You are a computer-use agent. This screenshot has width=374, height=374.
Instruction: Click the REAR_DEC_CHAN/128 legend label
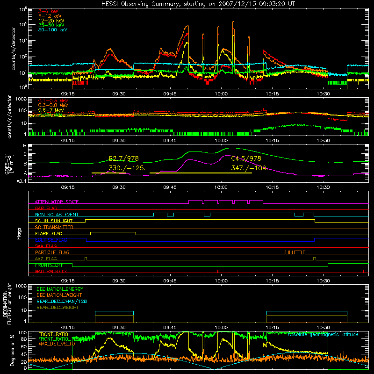pyautogui.click(x=62, y=302)
